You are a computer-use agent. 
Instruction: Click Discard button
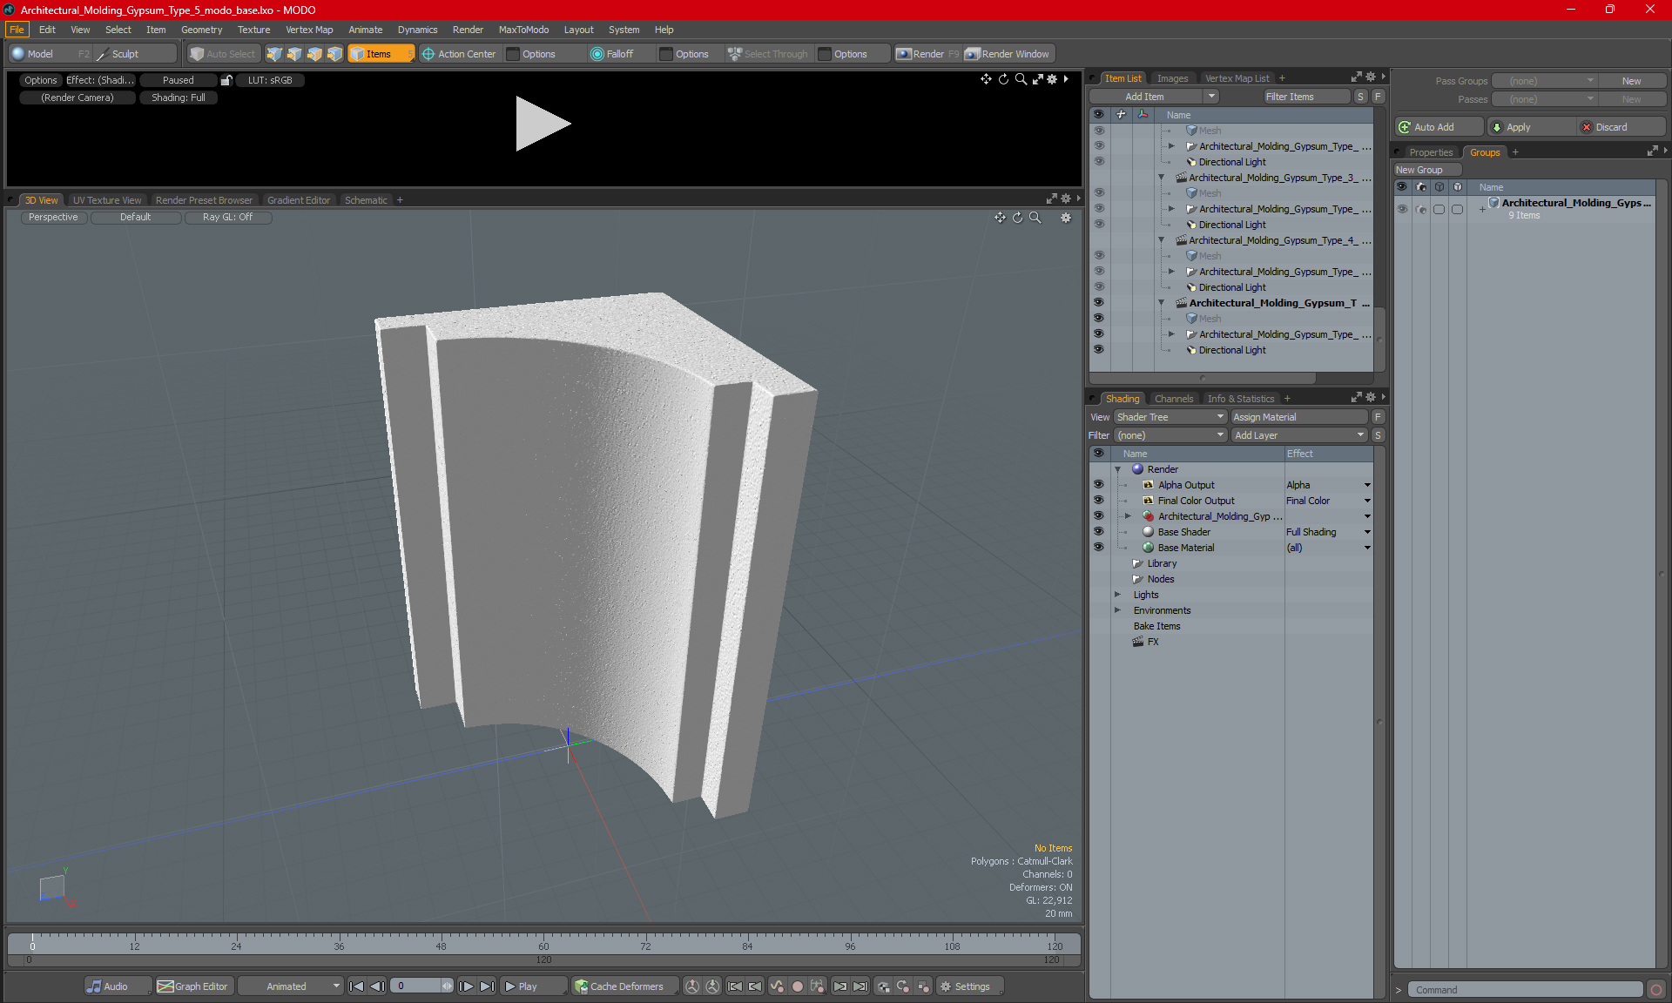(x=1621, y=127)
